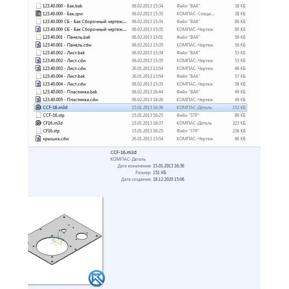289x289 pixels.
Task: Click the КОМПАС-Деталь label under details title
Action: [x=128, y=159]
